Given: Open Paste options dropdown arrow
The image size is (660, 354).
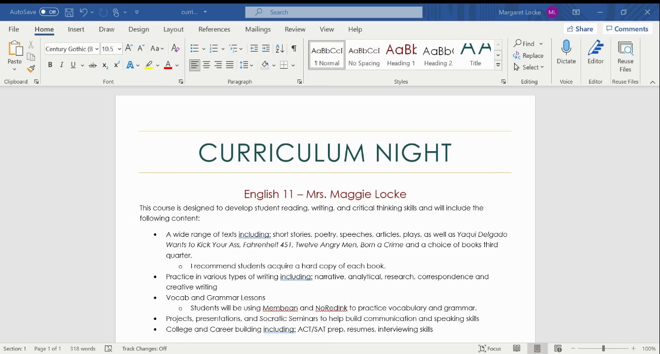Looking at the screenshot, I should pos(15,69).
